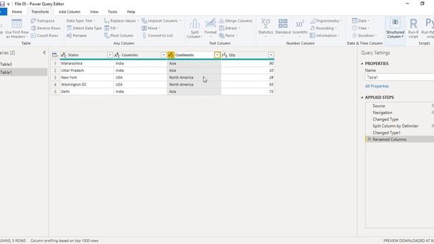Click the Maharashtra cell
Screen dimensions: 434x244
point(86,63)
